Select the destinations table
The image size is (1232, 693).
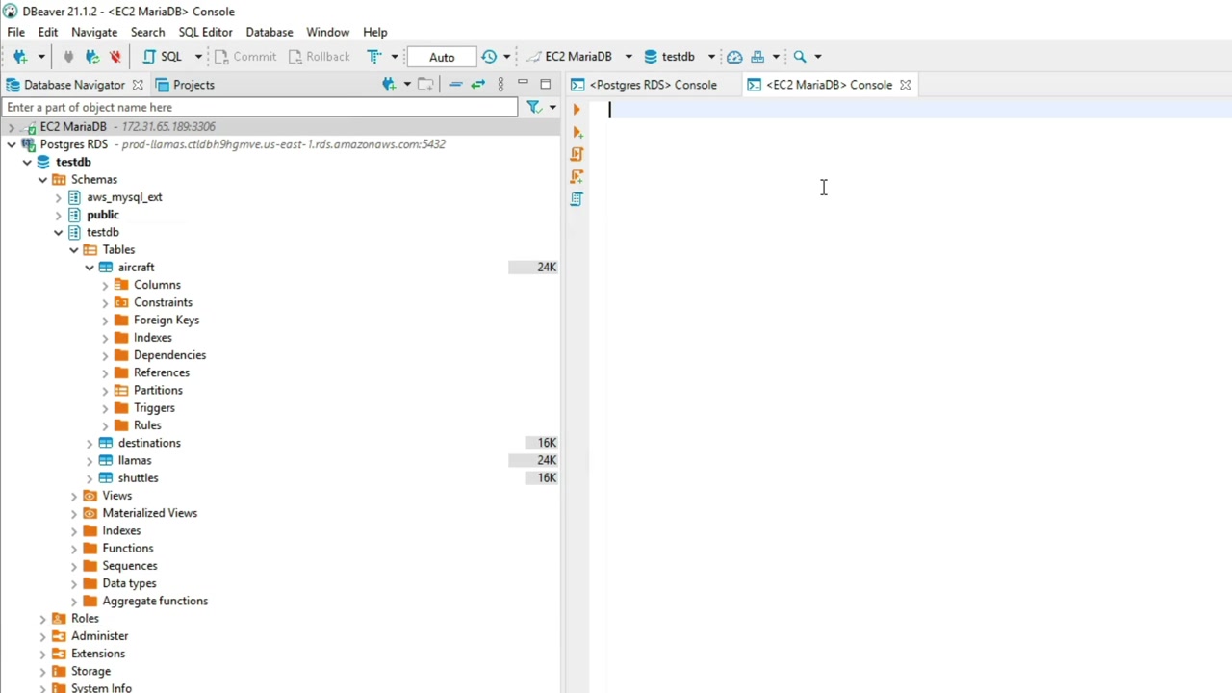[149, 443]
